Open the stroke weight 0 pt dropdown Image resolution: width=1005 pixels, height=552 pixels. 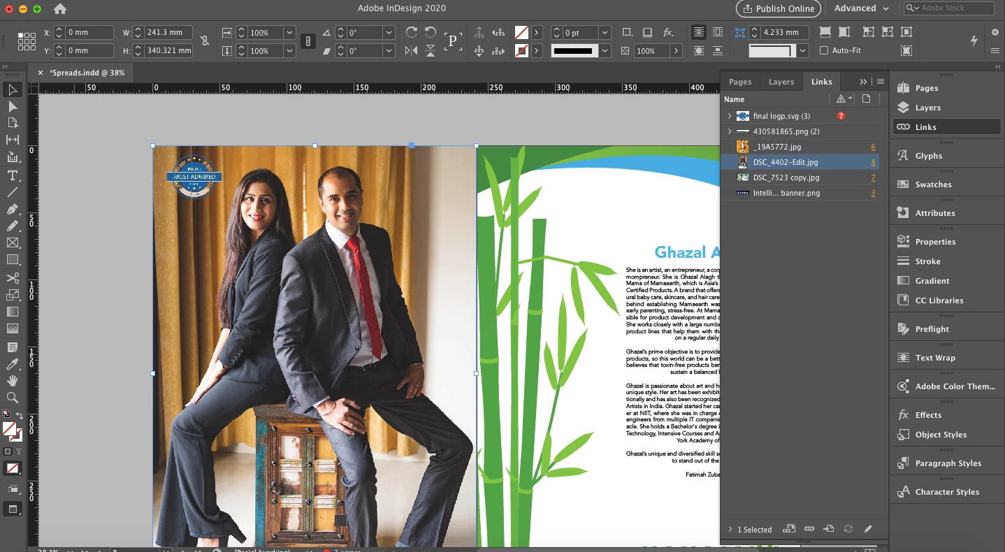pos(605,33)
